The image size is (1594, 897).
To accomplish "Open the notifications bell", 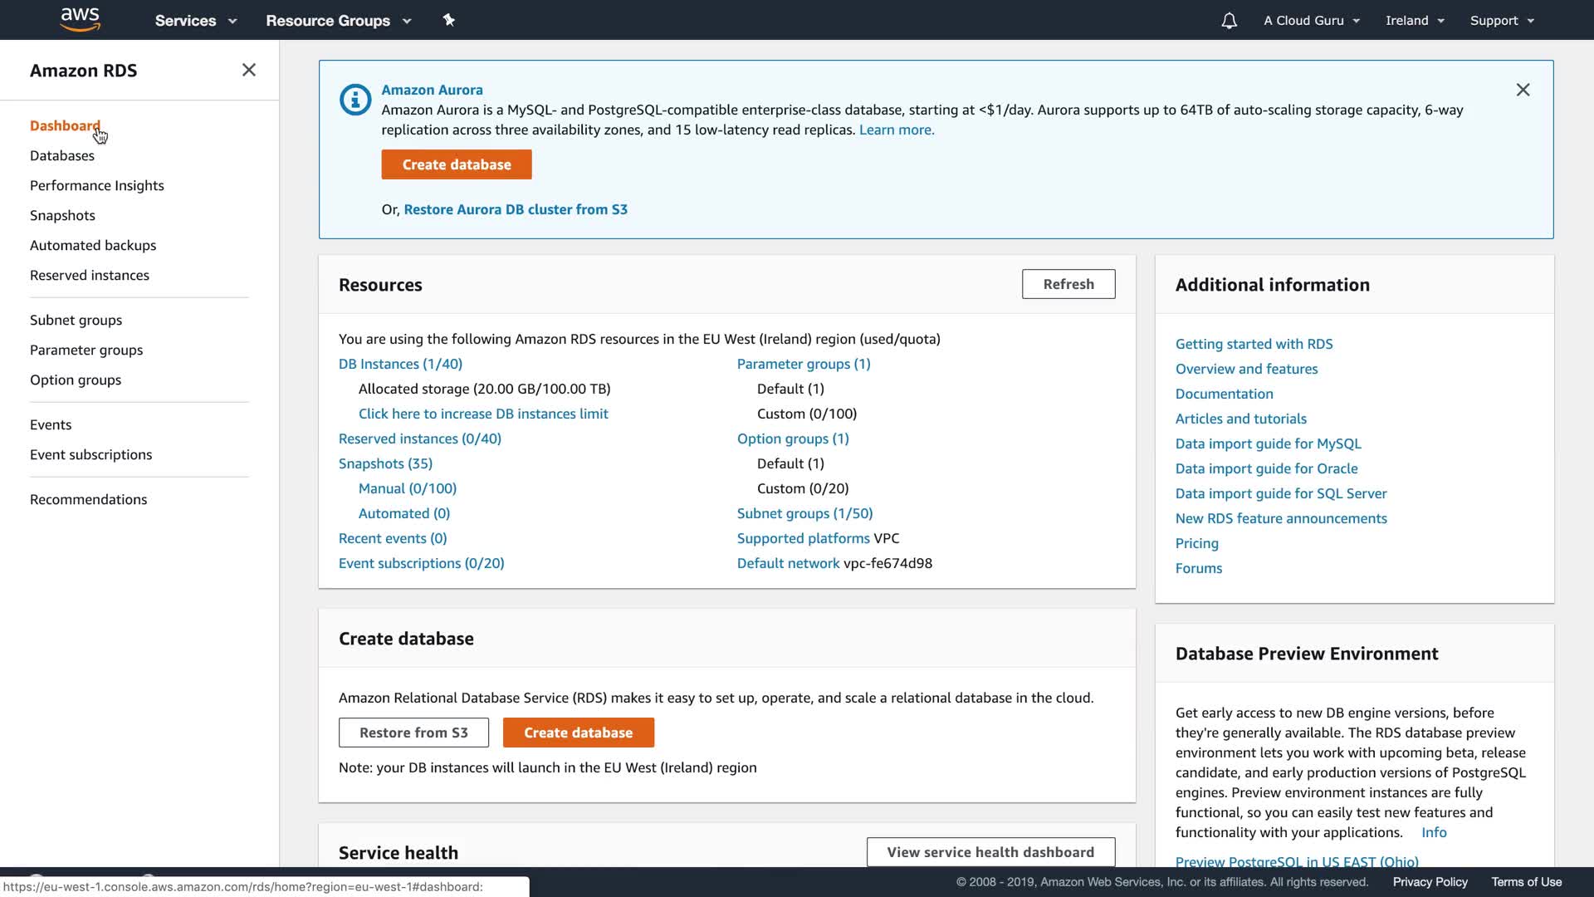I will (1229, 21).
